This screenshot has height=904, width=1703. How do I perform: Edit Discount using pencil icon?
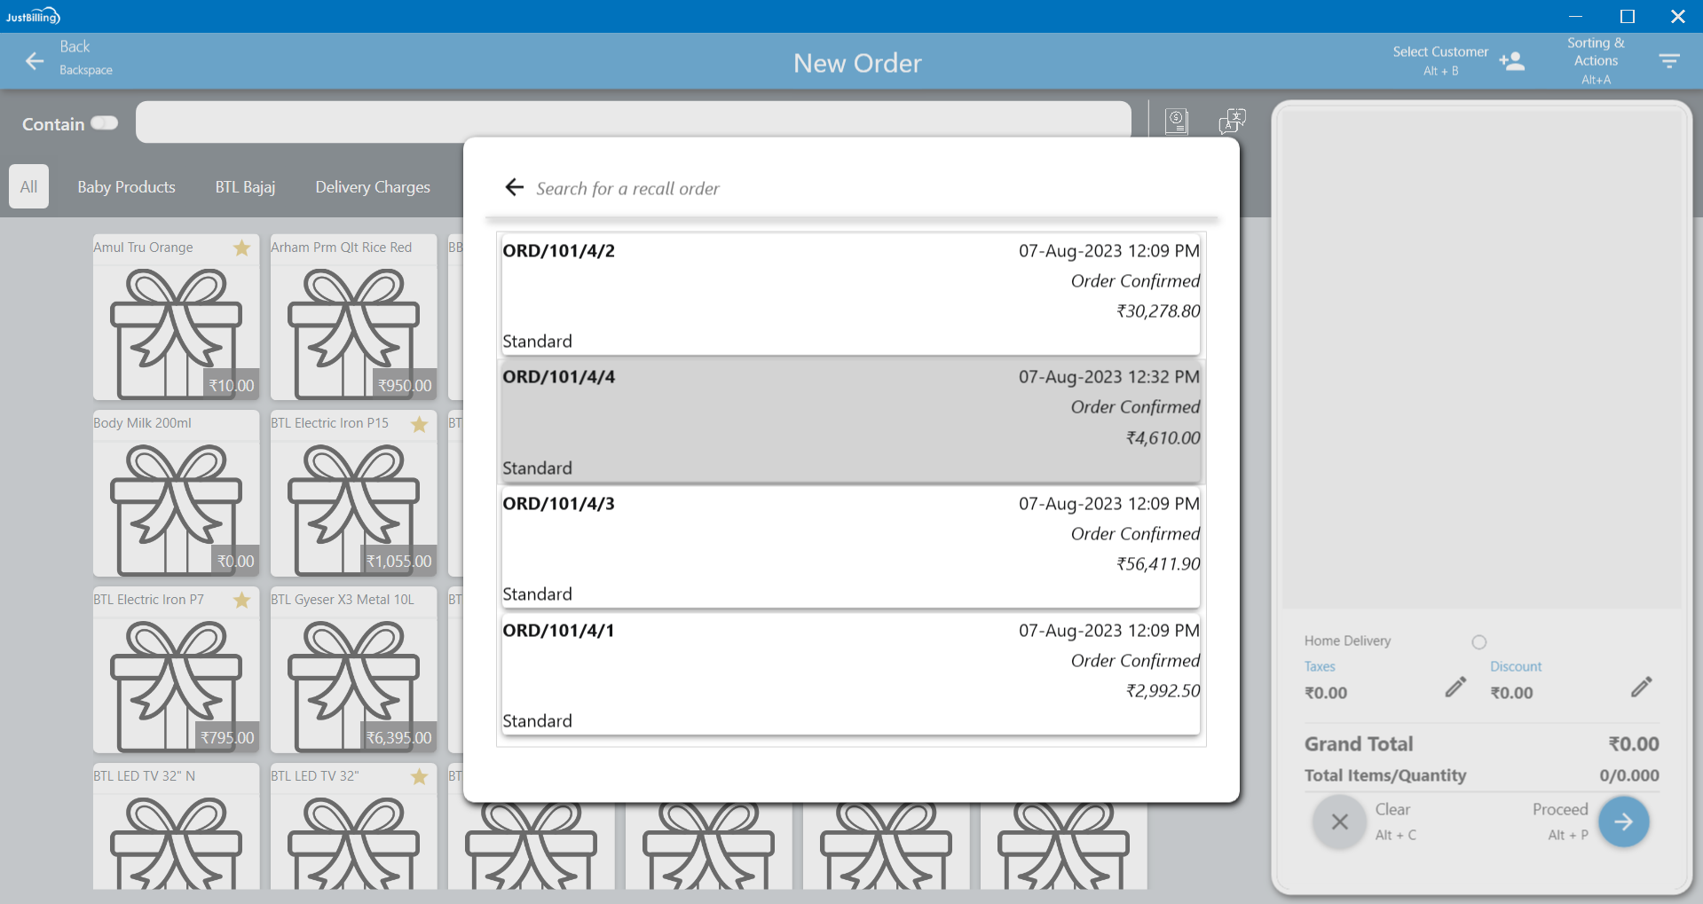(x=1641, y=687)
